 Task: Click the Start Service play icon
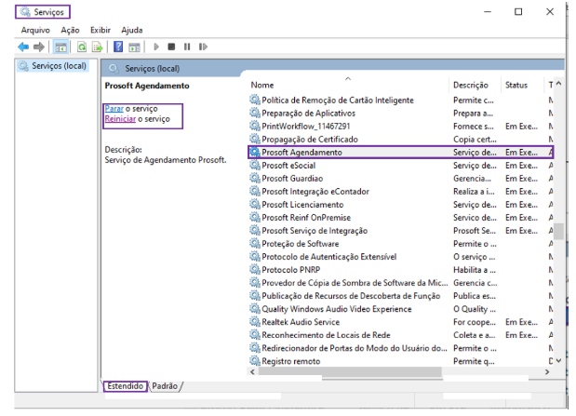(x=156, y=47)
